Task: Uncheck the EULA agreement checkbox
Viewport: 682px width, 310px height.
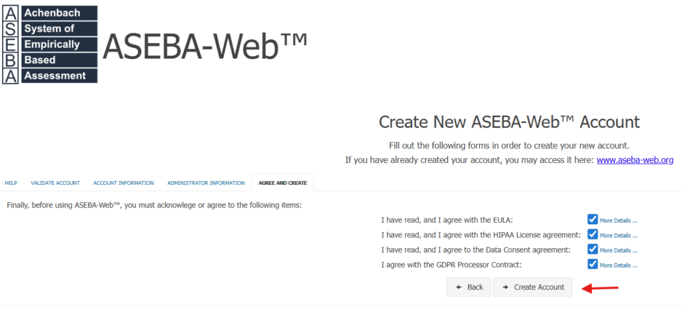Action: tap(593, 220)
